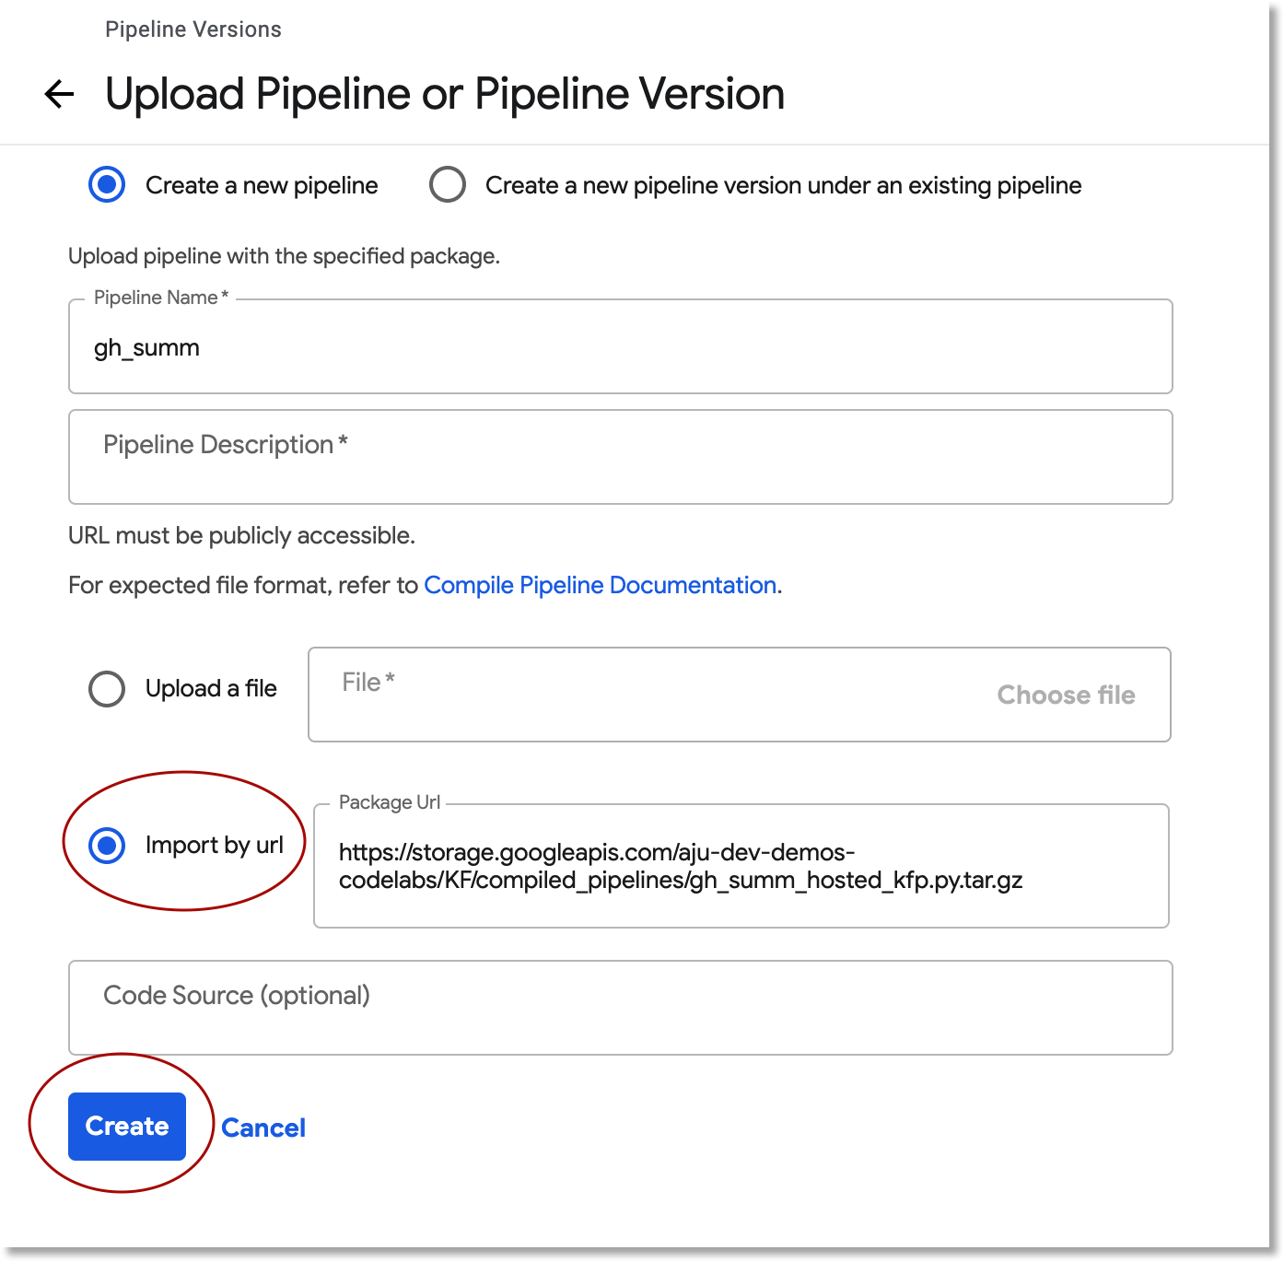Click the Package Url text field
1284x1262 pixels.
click(x=741, y=866)
